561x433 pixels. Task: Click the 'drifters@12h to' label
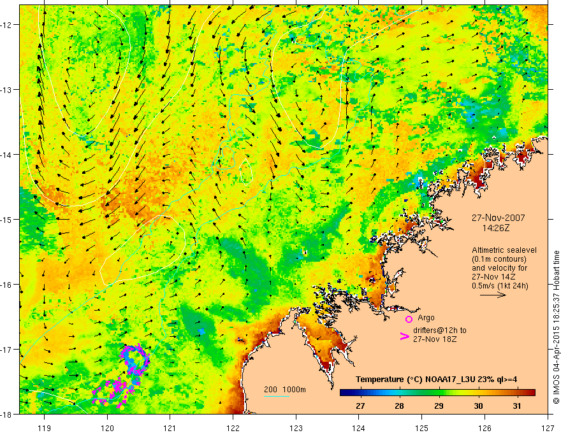pos(440,330)
